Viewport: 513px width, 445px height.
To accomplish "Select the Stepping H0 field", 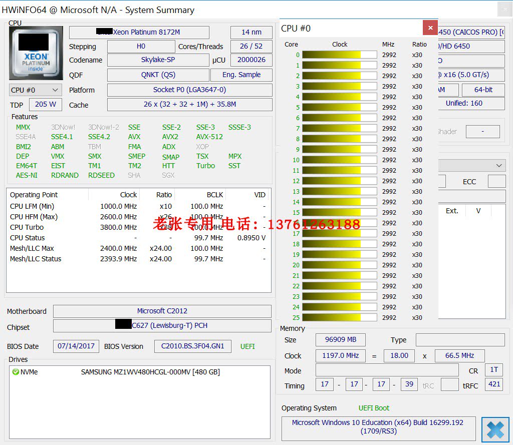I will (141, 47).
